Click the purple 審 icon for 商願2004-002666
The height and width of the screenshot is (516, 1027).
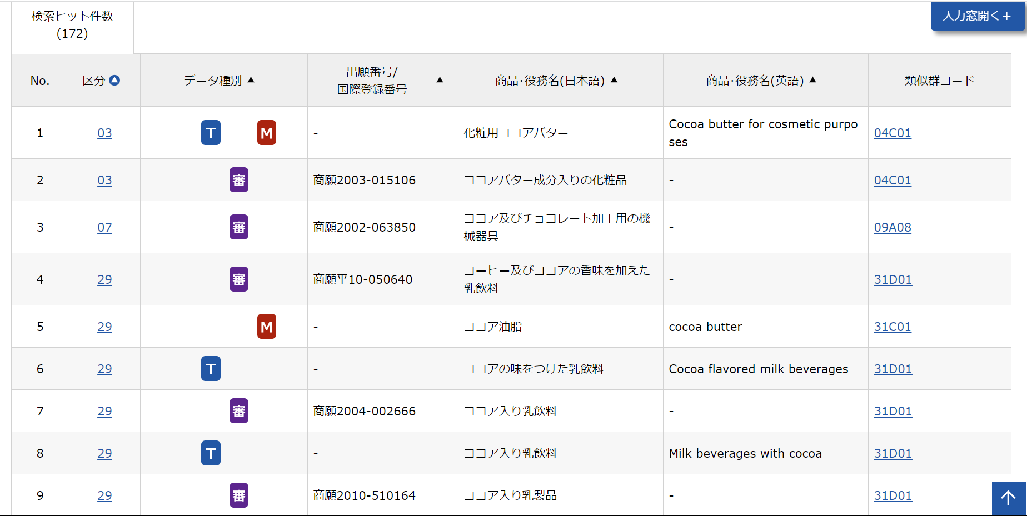tap(239, 411)
